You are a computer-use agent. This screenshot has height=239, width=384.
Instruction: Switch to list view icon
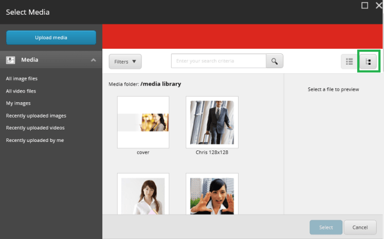coord(349,62)
